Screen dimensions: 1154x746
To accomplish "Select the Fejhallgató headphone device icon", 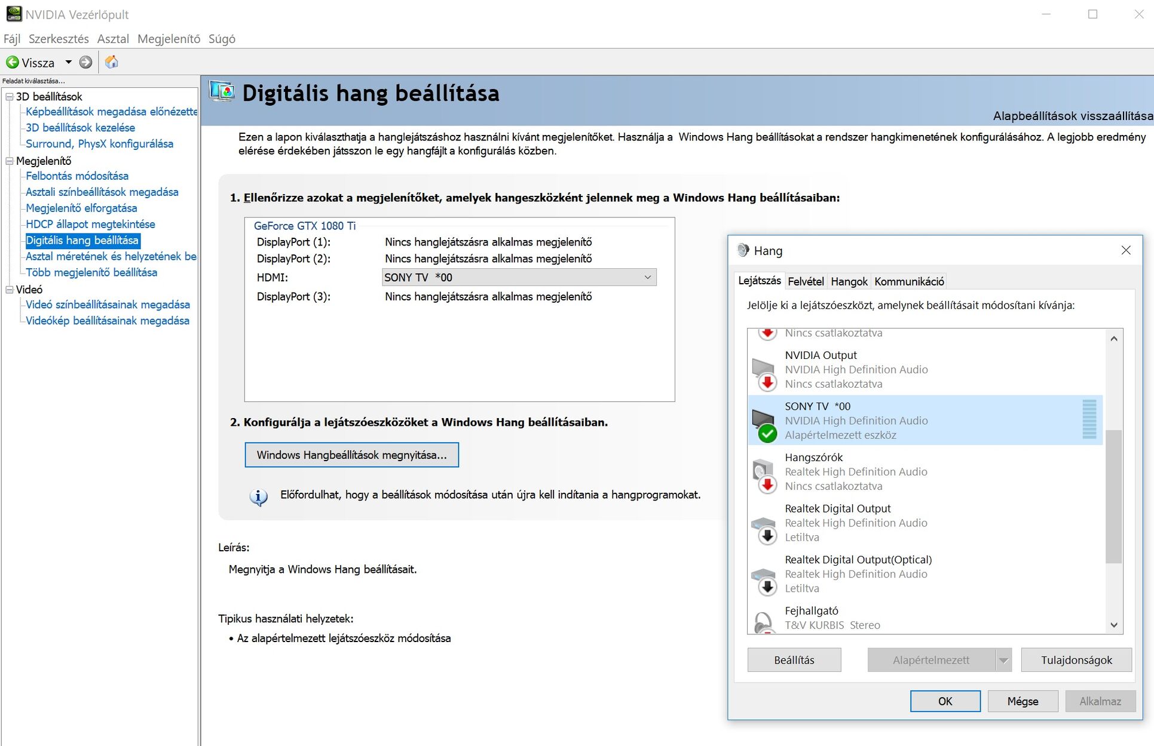I will point(764,621).
